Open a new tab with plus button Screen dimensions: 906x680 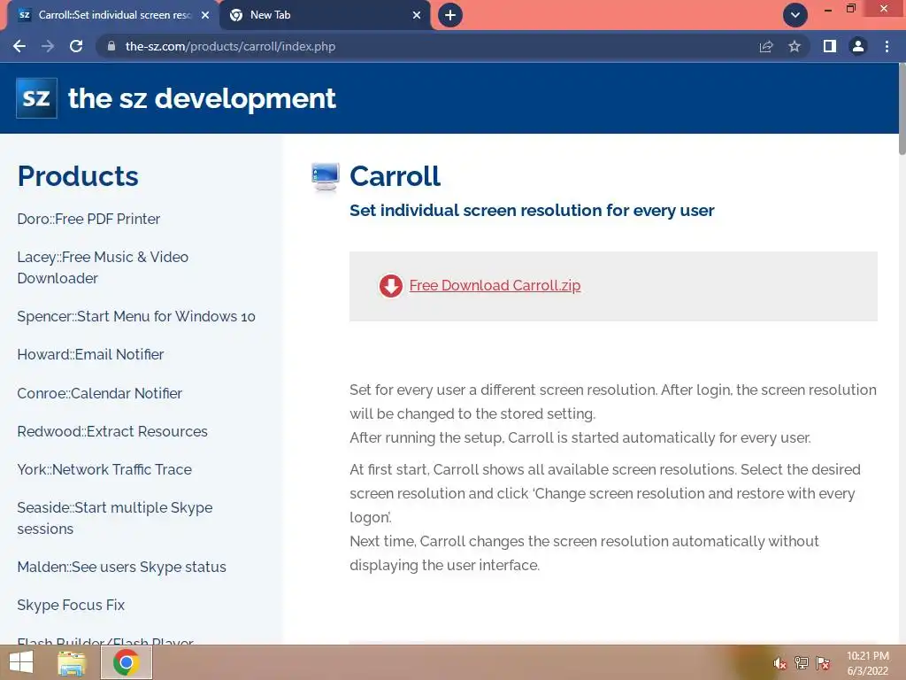pyautogui.click(x=450, y=15)
